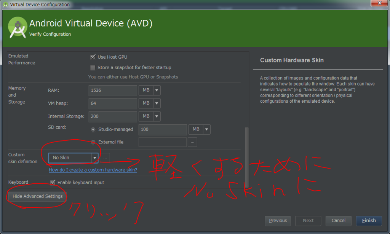The height and width of the screenshot is (234, 390).
Task: Click the Emulated Performance label
Action: click(x=22, y=59)
